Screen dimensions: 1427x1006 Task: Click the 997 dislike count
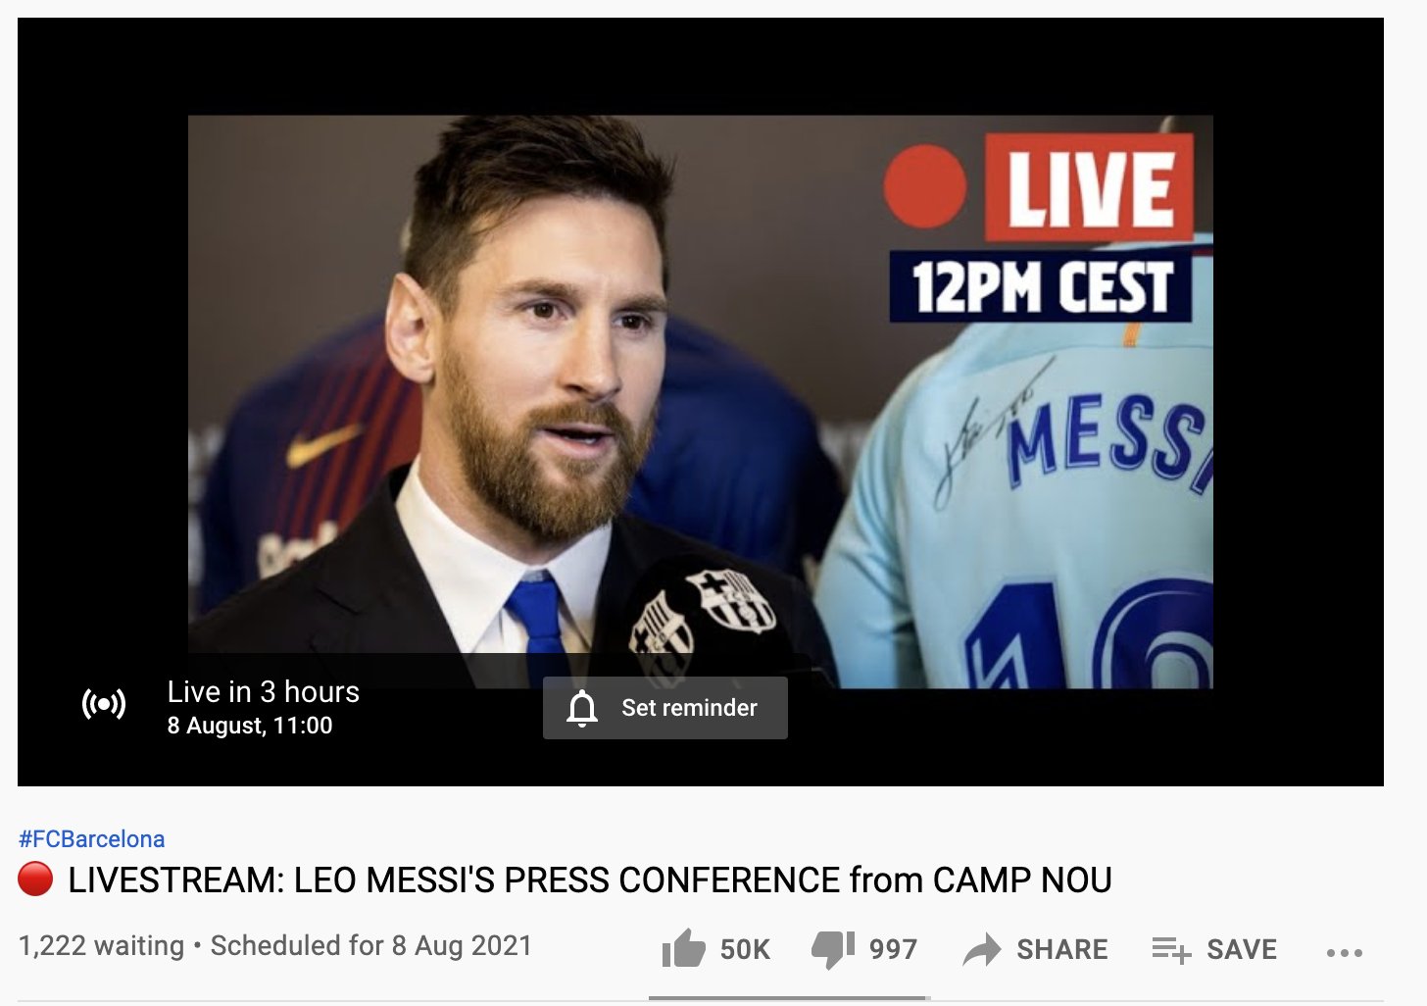point(893,949)
